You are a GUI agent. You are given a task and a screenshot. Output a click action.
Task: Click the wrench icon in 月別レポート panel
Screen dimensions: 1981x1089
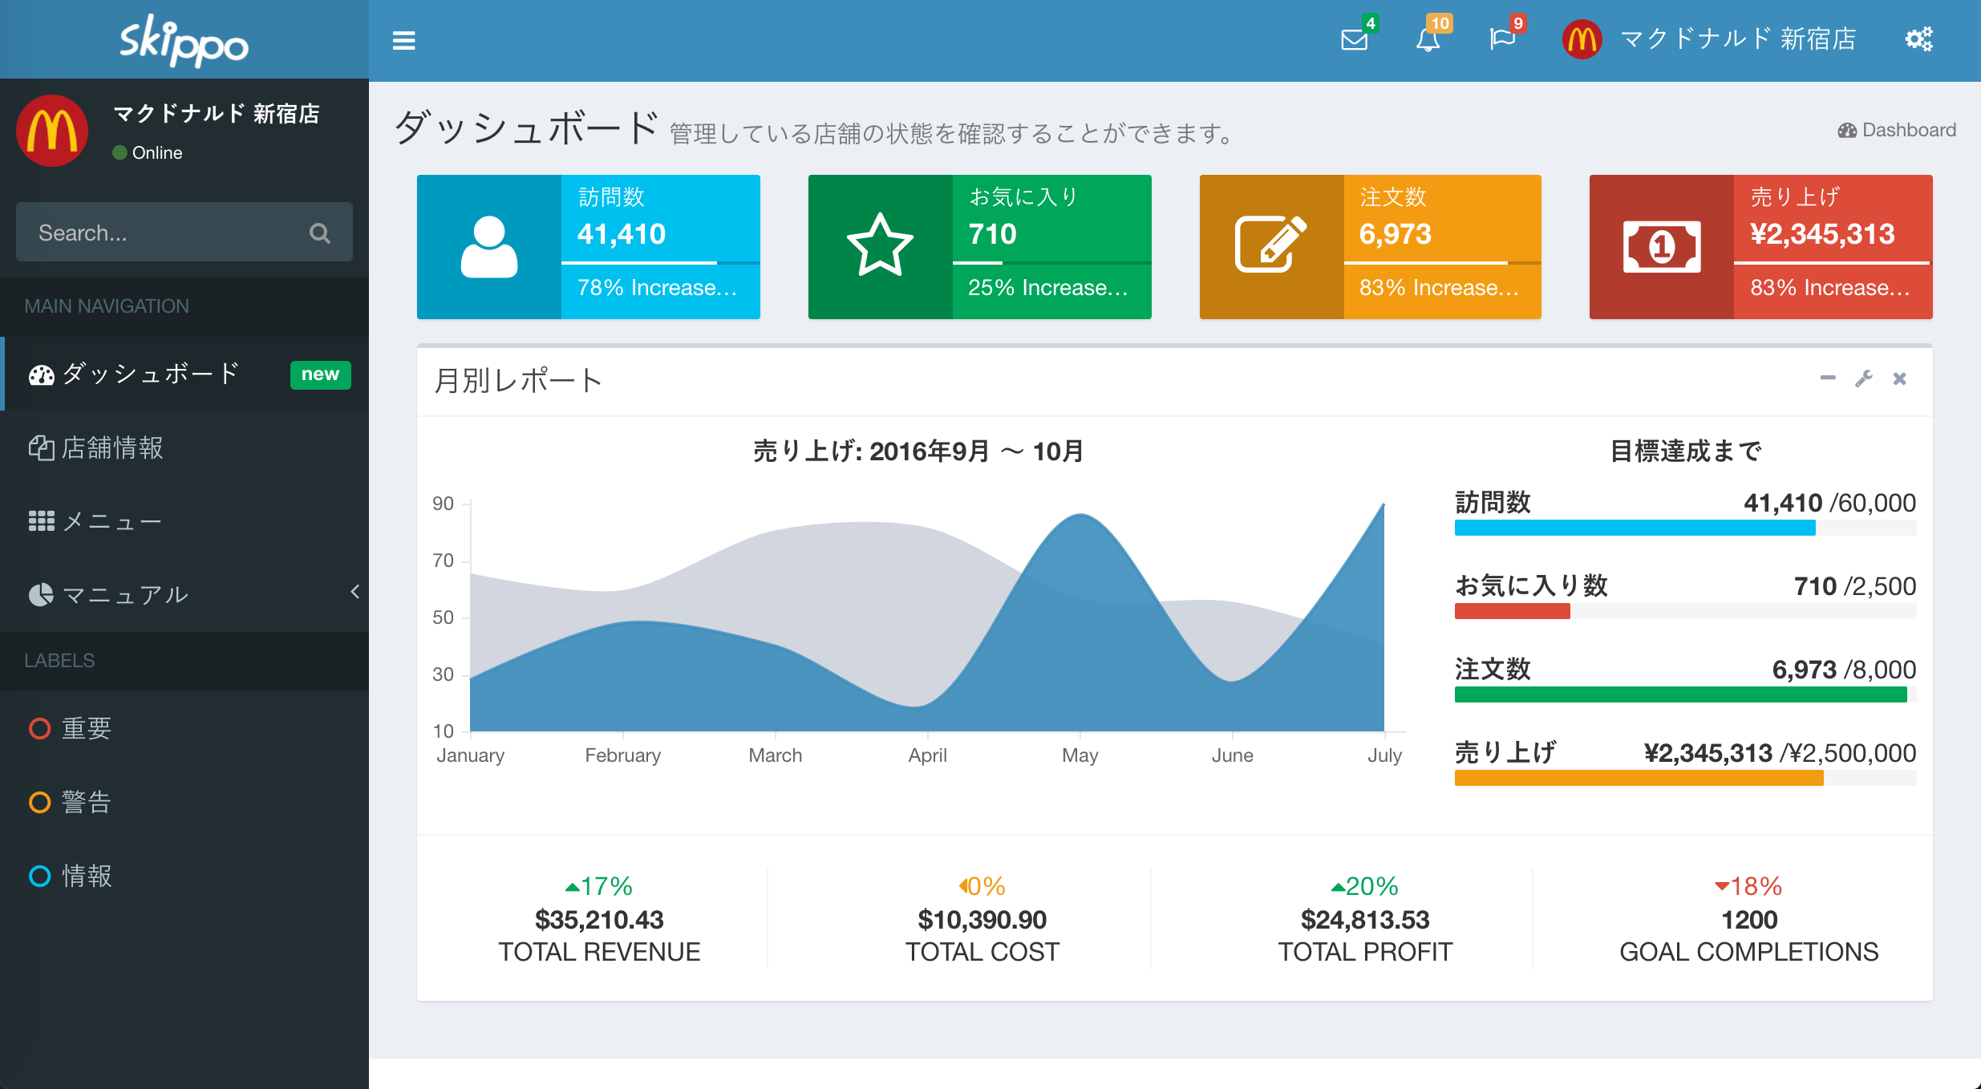[x=1863, y=379]
